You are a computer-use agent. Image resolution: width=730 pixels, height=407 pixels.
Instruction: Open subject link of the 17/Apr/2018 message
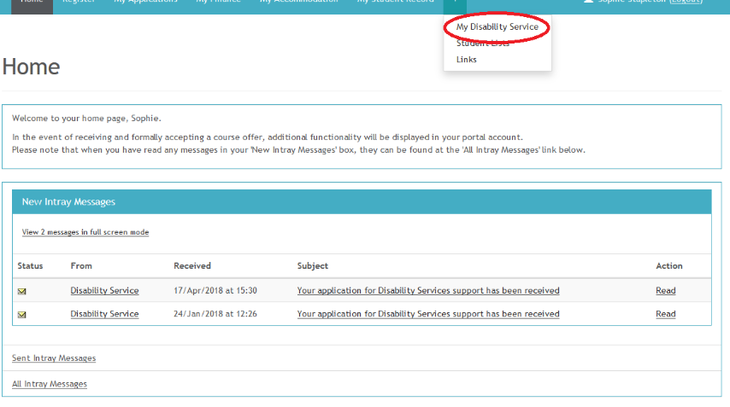tap(428, 290)
